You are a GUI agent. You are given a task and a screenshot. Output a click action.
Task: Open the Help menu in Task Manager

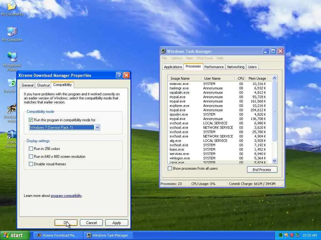tap(220, 58)
